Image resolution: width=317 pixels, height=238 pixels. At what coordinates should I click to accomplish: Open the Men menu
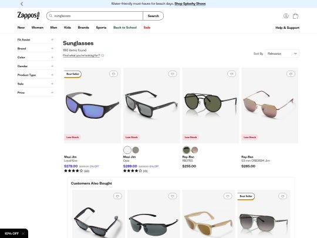pos(53,28)
